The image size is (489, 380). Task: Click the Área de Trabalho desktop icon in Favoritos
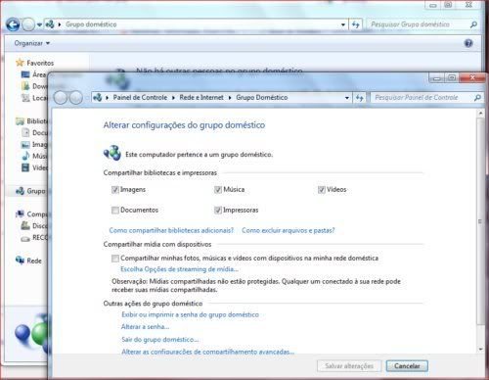click(x=25, y=74)
